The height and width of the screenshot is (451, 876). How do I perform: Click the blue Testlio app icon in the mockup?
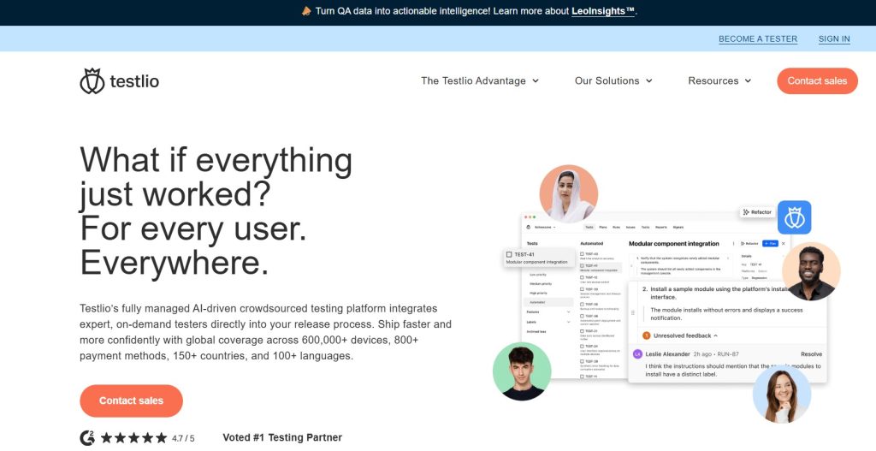795,217
